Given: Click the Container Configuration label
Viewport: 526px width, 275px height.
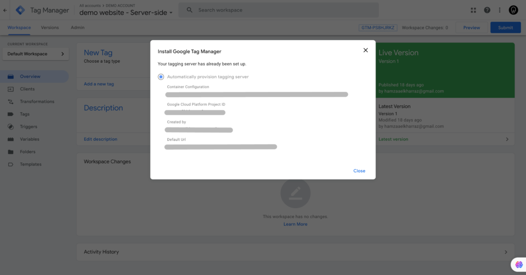Looking at the screenshot, I should coord(188,87).
